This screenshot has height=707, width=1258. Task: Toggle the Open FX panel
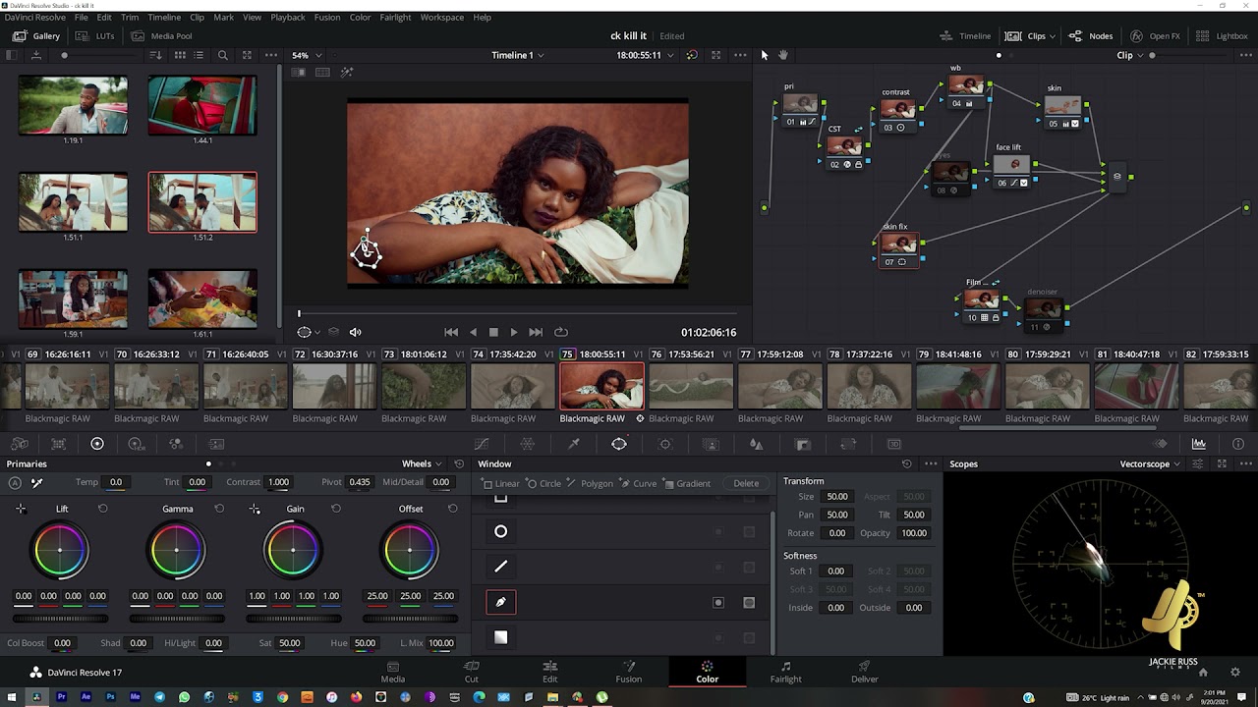click(x=1155, y=36)
